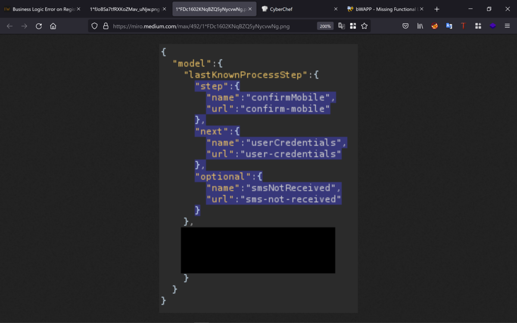This screenshot has width=517, height=323.
Task: Go back to the previous page
Action: pos(9,26)
